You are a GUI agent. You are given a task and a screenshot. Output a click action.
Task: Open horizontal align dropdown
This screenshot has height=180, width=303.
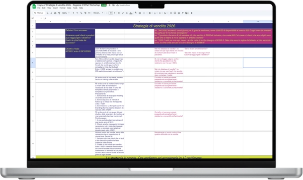click(151, 13)
